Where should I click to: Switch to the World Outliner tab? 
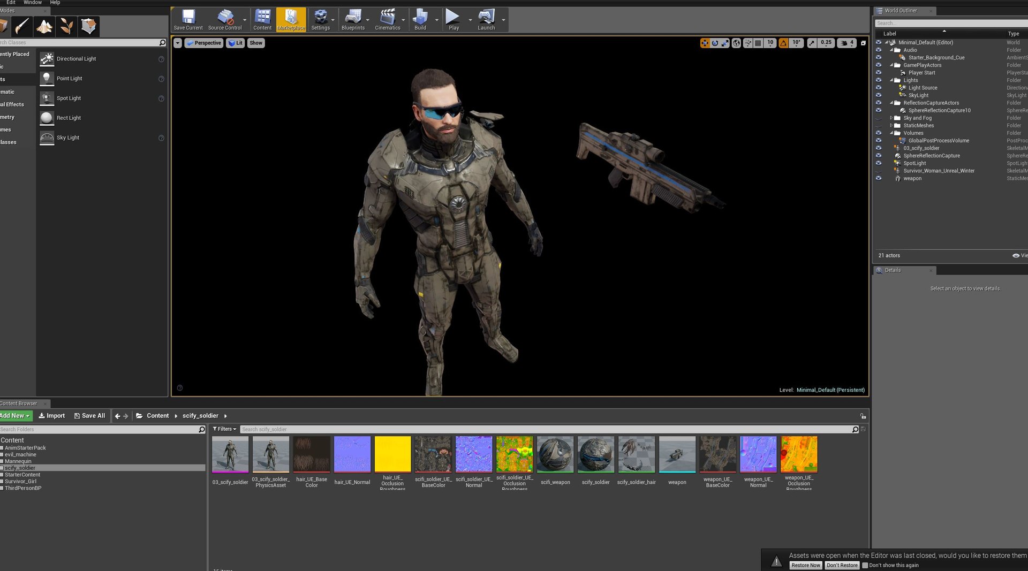pyautogui.click(x=901, y=11)
